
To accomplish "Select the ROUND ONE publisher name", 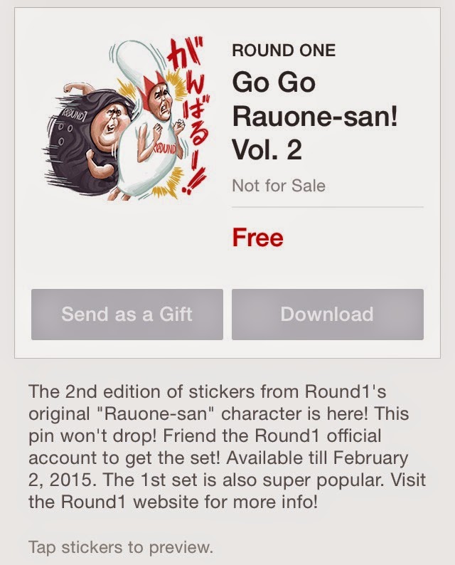I will pyautogui.click(x=284, y=50).
